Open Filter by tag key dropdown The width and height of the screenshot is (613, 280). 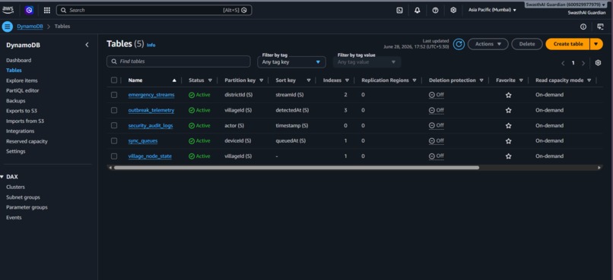pyautogui.click(x=291, y=62)
